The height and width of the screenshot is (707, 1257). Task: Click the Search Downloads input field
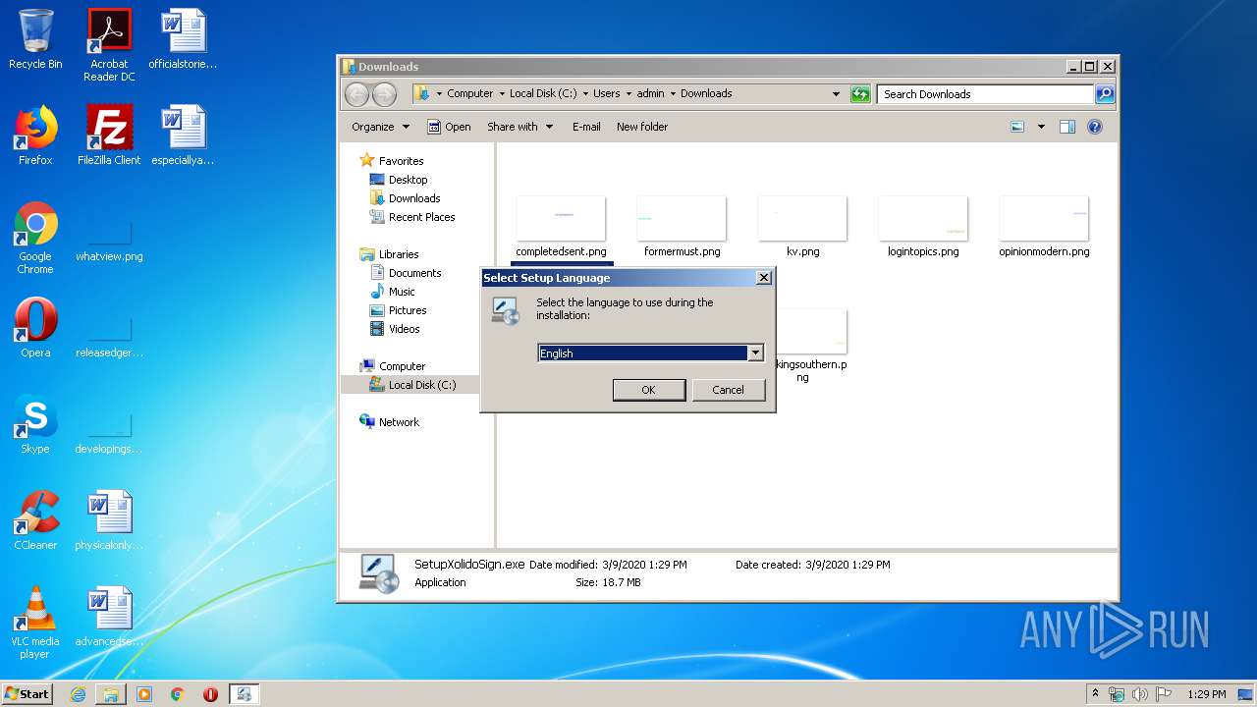click(x=985, y=94)
